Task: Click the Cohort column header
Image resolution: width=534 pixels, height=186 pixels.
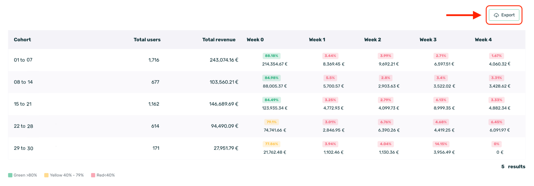Action: pos(22,40)
